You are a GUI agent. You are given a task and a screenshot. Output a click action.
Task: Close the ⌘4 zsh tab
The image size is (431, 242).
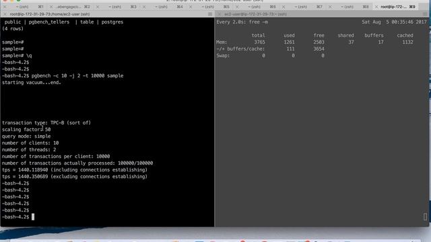pyautogui.click(x=144, y=7)
